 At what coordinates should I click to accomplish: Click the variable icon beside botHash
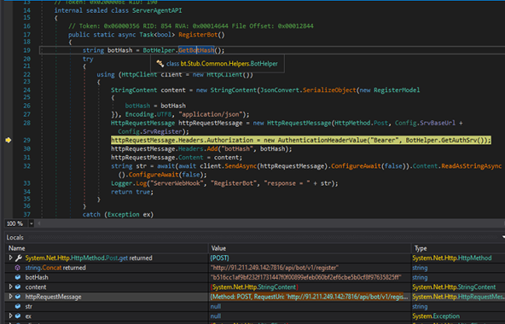[18, 277]
